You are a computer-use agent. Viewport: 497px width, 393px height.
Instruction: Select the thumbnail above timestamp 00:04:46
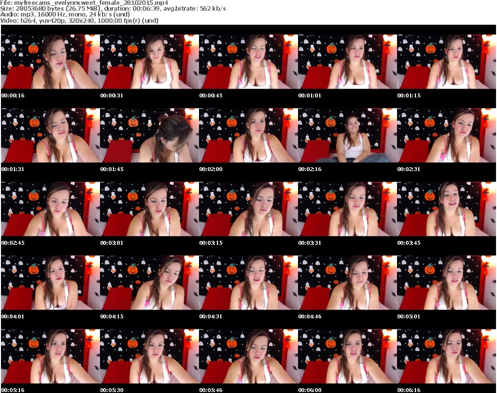coord(348,283)
